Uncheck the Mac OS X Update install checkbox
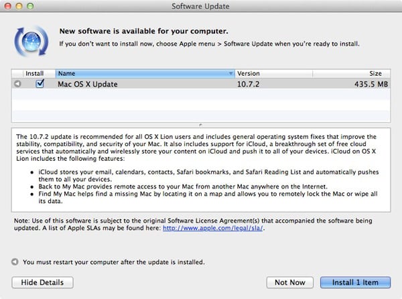 pos(40,84)
